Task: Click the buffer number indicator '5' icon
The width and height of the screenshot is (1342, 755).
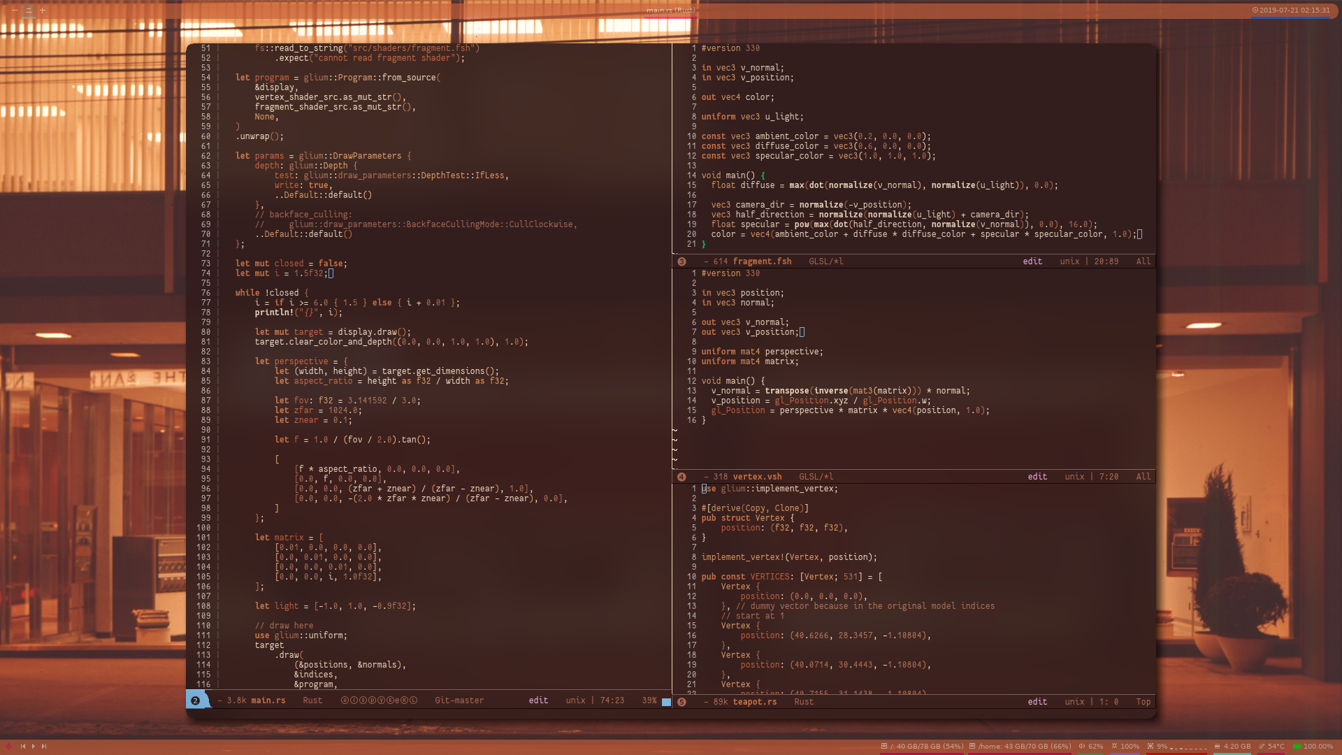Action: (681, 702)
